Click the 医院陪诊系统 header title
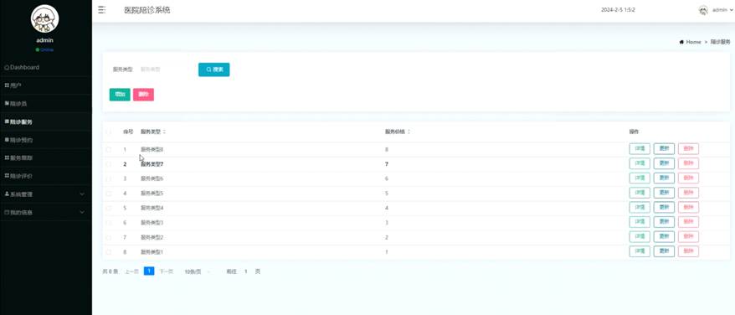 pyautogui.click(x=146, y=10)
